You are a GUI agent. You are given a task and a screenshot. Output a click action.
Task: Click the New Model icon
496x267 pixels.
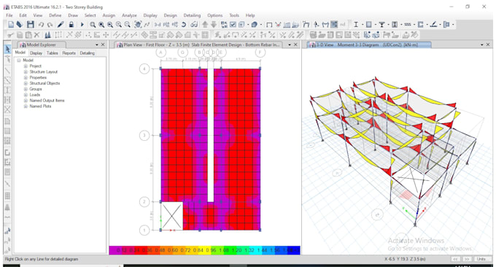click(11, 24)
